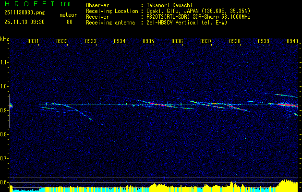Click the 0931 time marker
The width and height of the screenshot is (302, 192).
pos(33,41)
